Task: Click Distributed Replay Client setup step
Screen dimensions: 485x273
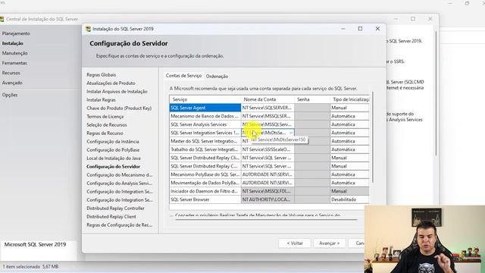Action: (111, 217)
